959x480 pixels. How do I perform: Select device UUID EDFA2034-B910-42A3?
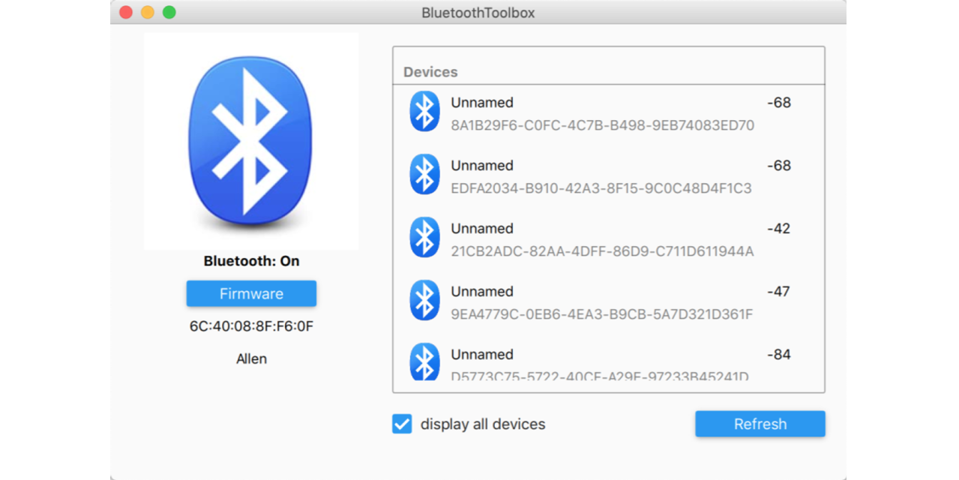[601, 188]
